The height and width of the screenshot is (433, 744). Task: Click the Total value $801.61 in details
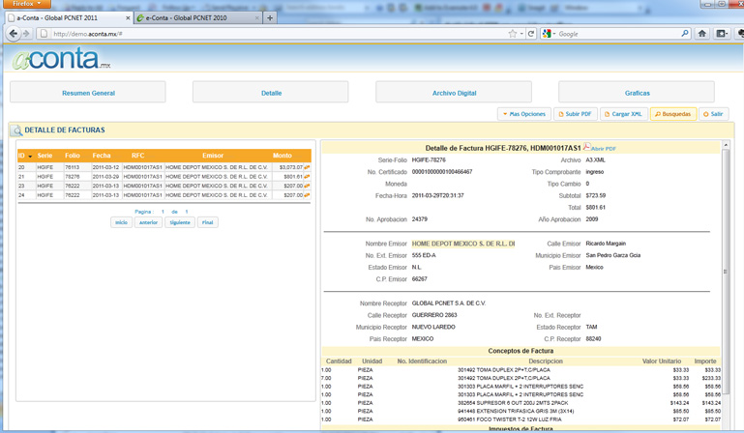coord(595,207)
